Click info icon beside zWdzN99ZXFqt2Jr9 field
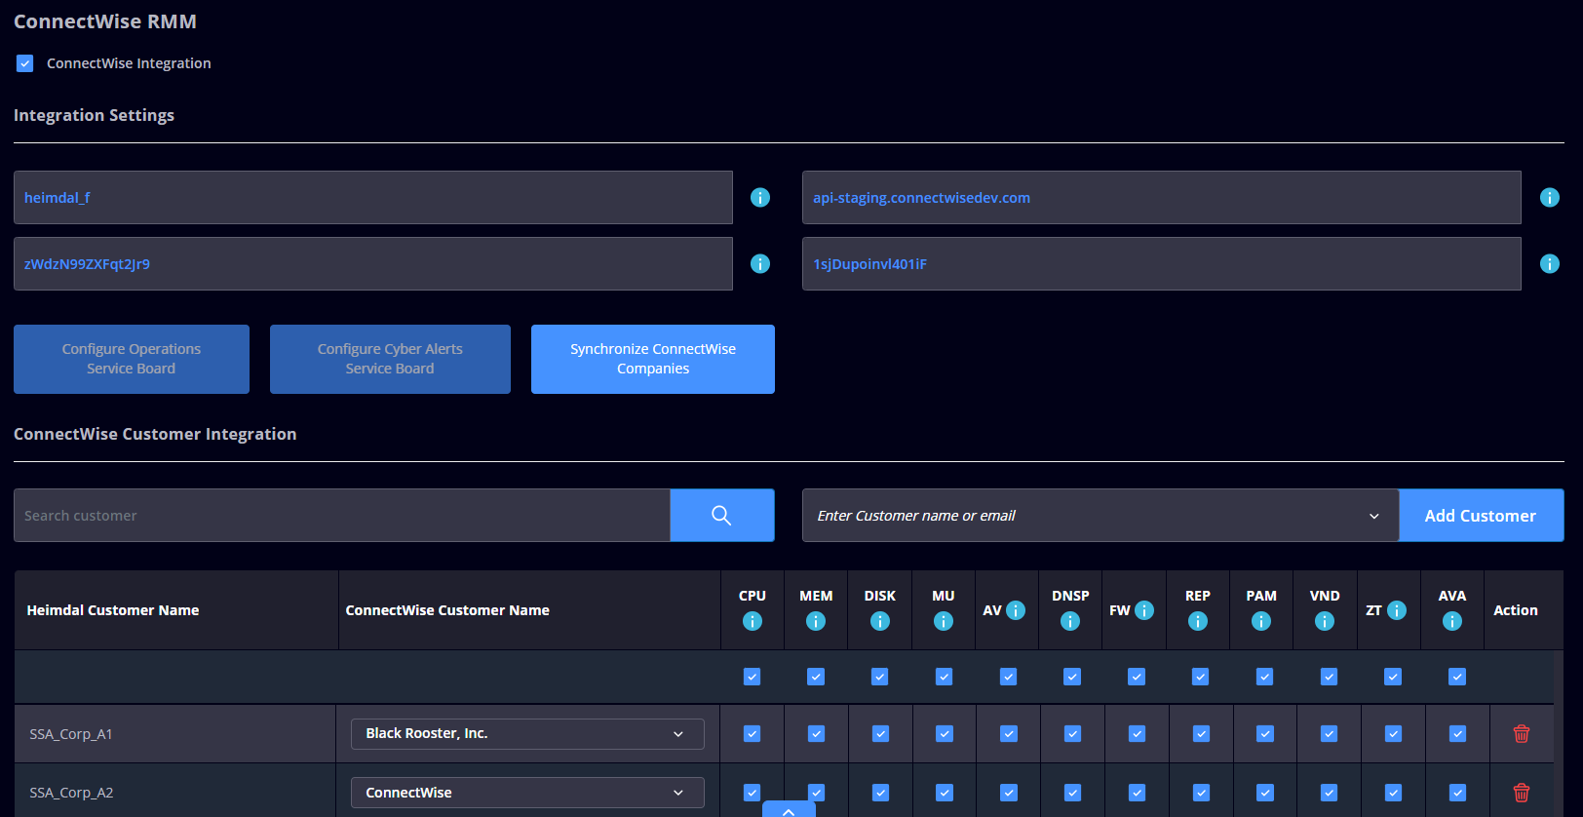Image resolution: width=1583 pixels, height=817 pixels. pos(760,264)
